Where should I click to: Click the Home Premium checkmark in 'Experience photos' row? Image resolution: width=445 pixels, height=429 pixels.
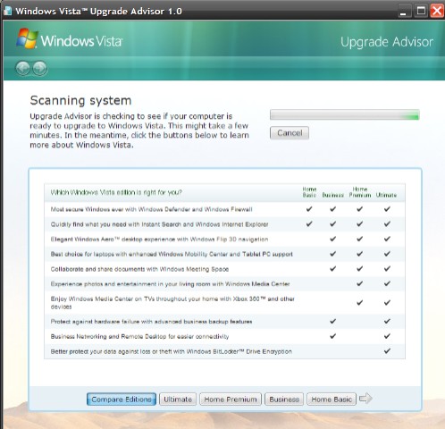pos(360,283)
